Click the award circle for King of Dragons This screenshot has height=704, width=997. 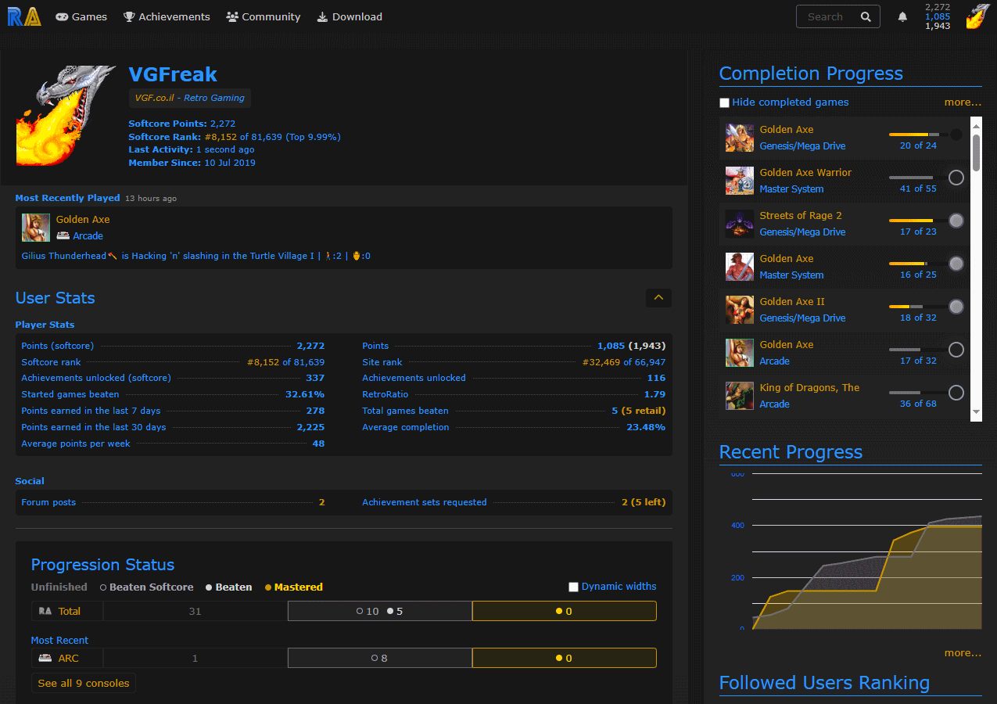956,393
